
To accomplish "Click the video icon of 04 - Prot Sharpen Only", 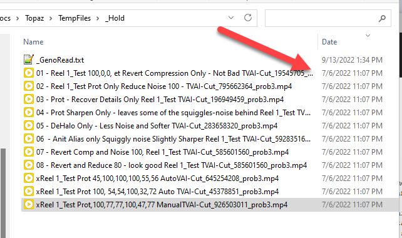I will 28,112.
